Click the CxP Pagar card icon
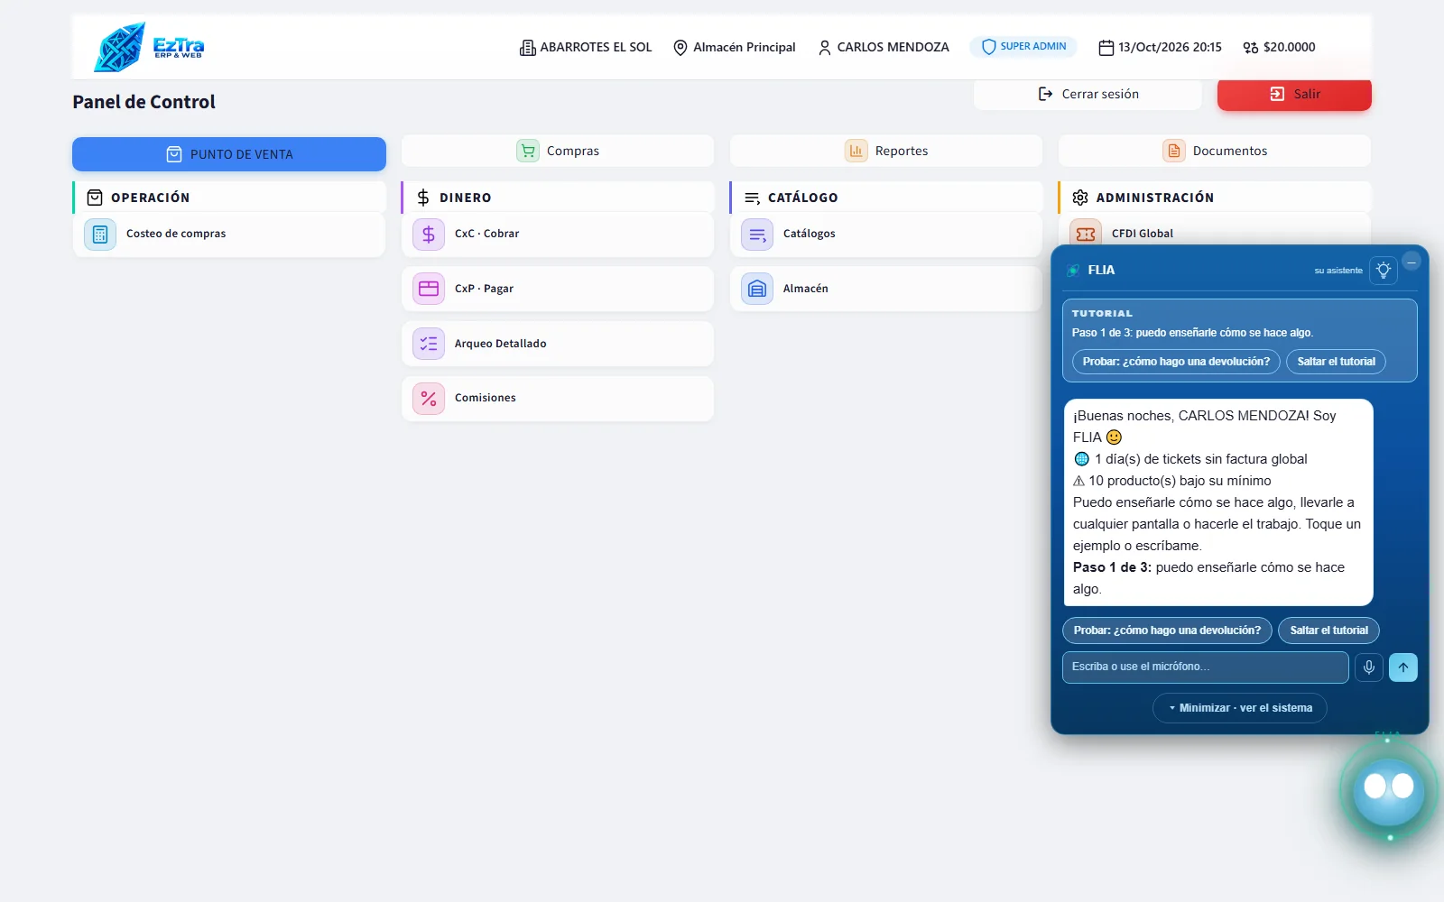The width and height of the screenshot is (1444, 902). [x=429, y=289]
